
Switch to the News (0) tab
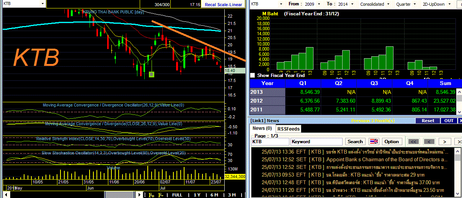pyautogui.click(x=262, y=128)
